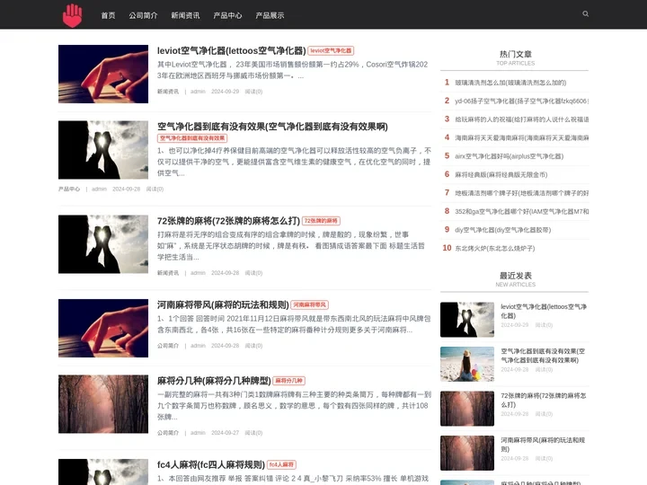647x485 pixels.
Task: Open article 72张牌的麻将 title
Action: point(228,221)
